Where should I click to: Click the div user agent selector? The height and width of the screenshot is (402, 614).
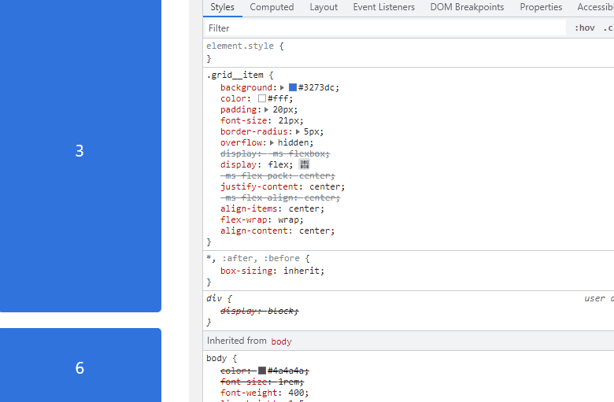point(214,298)
